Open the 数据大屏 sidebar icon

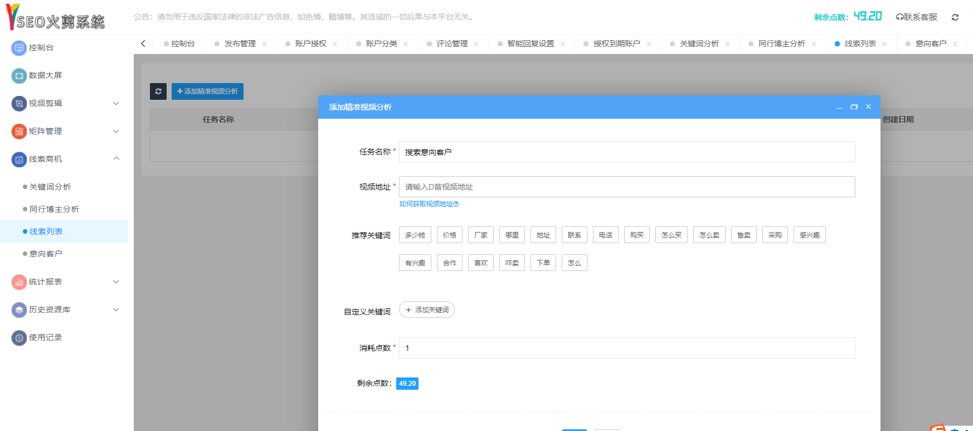point(19,76)
